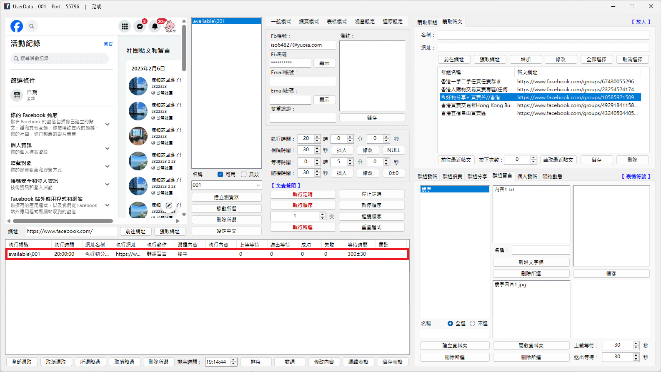The height and width of the screenshot is (372, 661).
Task: Adjust 排序時間 spinner
Action: coord(234,362)
